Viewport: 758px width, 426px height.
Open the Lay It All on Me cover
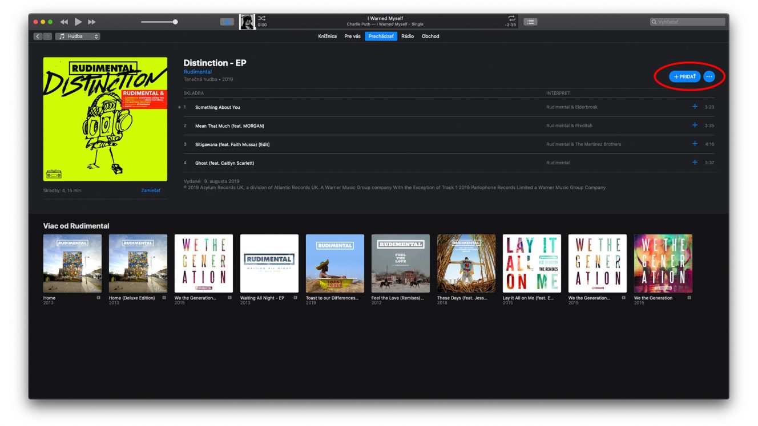[x=532, y=263]
